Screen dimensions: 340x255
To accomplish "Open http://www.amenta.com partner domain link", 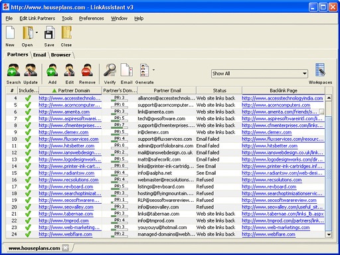I will (64, 112).
